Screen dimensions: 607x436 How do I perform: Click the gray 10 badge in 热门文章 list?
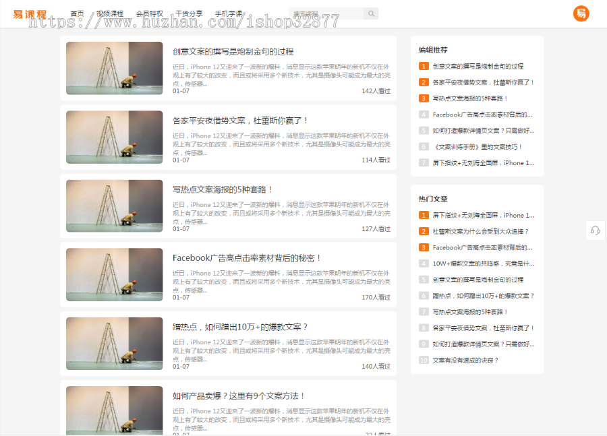423,361
